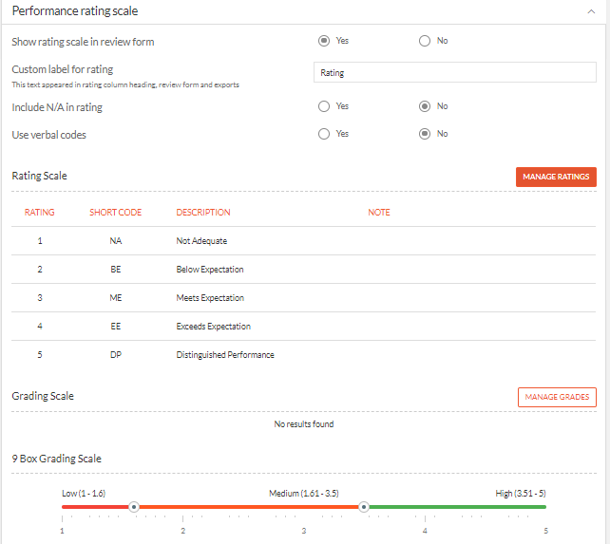The image size is (610, 544).
Task: Click the Rating column header
Action: (39, 213)
